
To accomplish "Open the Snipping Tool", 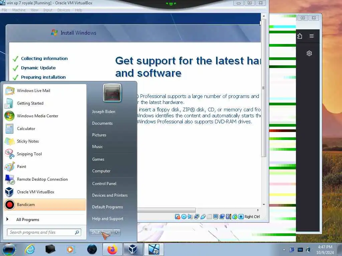I will tap(45, 154).
